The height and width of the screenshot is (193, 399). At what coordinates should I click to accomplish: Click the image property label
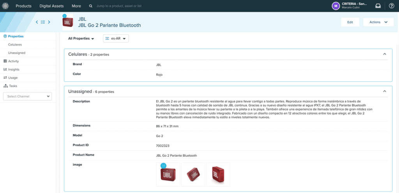click(x=78, y=165)
